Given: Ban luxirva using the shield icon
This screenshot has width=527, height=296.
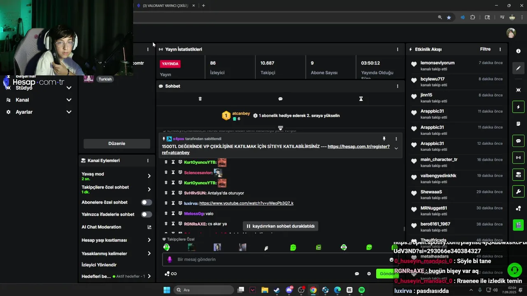Looking at the screenshot, I should point(180,203).
